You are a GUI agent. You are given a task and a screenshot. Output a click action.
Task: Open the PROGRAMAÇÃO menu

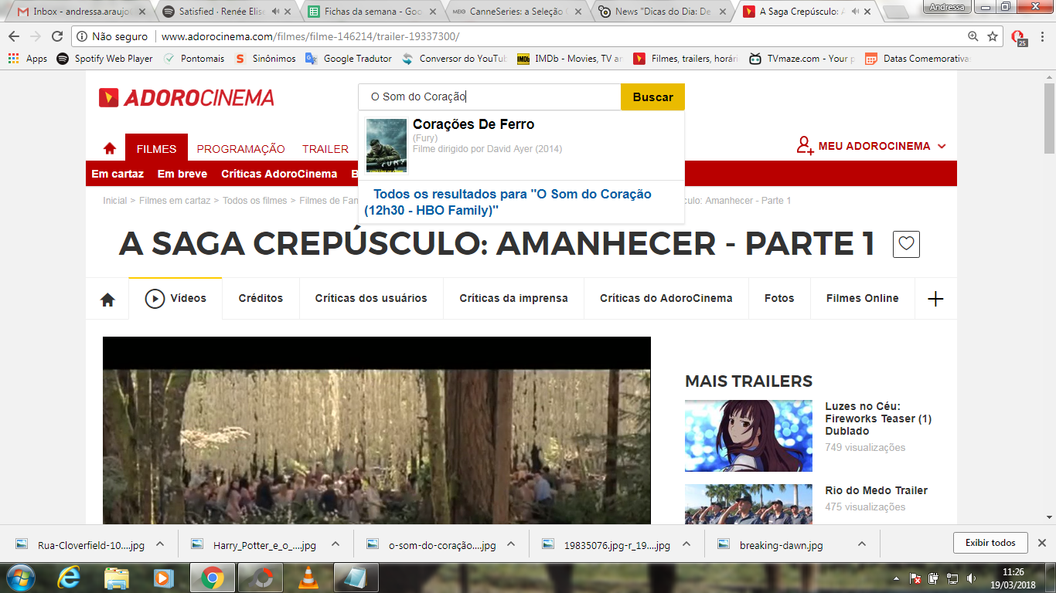[240, 149]
